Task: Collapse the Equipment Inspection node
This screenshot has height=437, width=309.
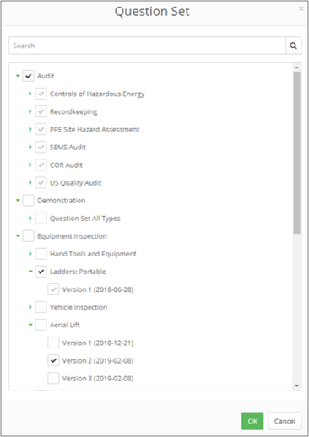Action: pos(18,236)
